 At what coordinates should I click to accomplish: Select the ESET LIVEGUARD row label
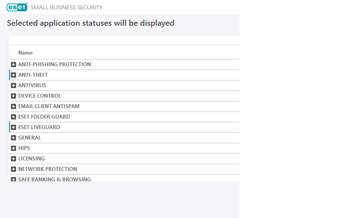click(x=39, y=127)
